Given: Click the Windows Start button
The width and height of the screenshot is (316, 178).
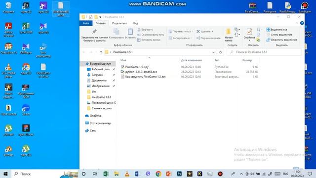Looking at the screenshot, I should click(x=5, y=174).
